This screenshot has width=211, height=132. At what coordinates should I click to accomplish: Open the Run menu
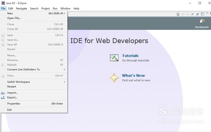point(55,8)
